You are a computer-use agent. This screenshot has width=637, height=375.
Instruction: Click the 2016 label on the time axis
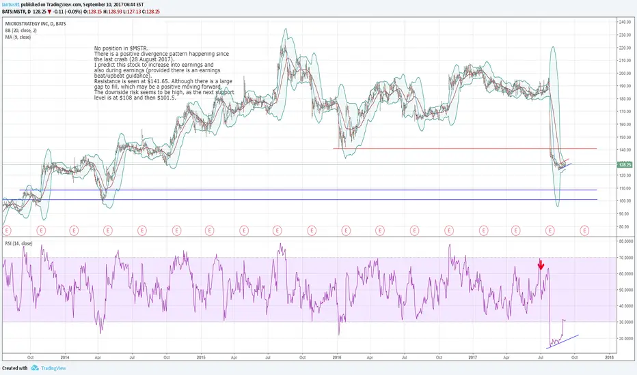coord(337,357)
